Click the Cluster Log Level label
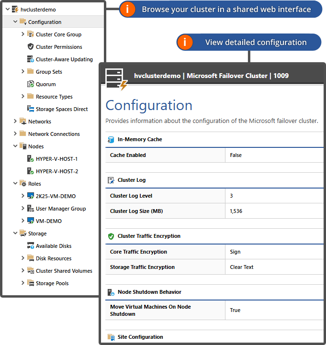The width and height of the screenshot is (326, 345). tap(131, 196)
